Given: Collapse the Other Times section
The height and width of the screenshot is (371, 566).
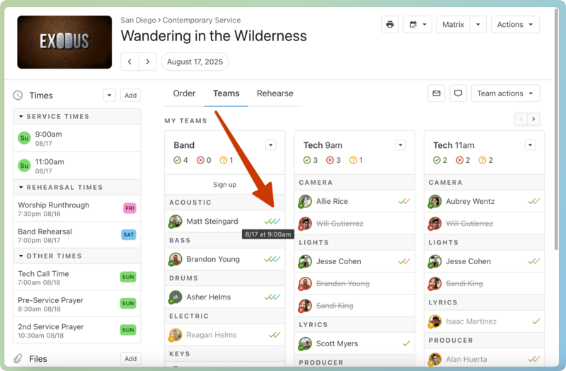Looking at the screenshot, I should (21, 256).
